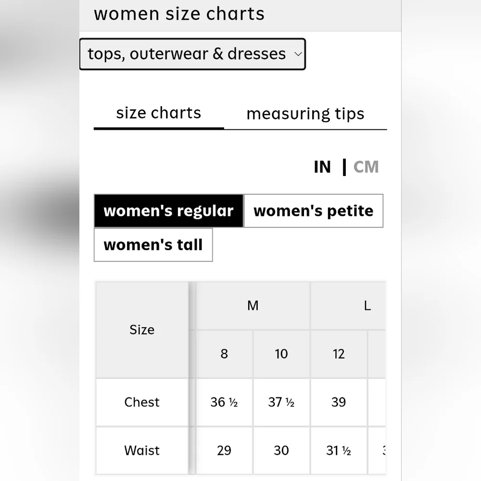Select numeric size 8 cell
This screenshot has height=481, width=481.
click(224, 354)
